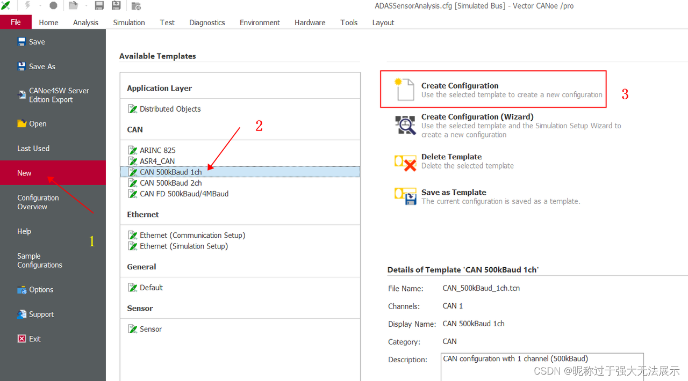Viewport: 688px width, 381px height.
Task: Click the Ethernet (Simulation Setup) template icon
Action: pos(133,246)
